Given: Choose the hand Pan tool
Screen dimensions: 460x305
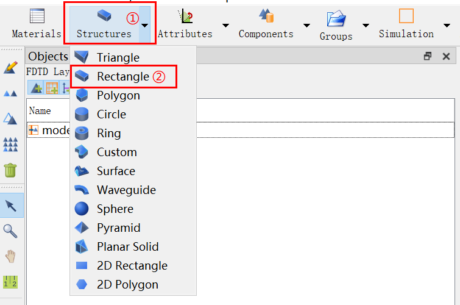Looking at the screenshot, I should coord(11,256).
